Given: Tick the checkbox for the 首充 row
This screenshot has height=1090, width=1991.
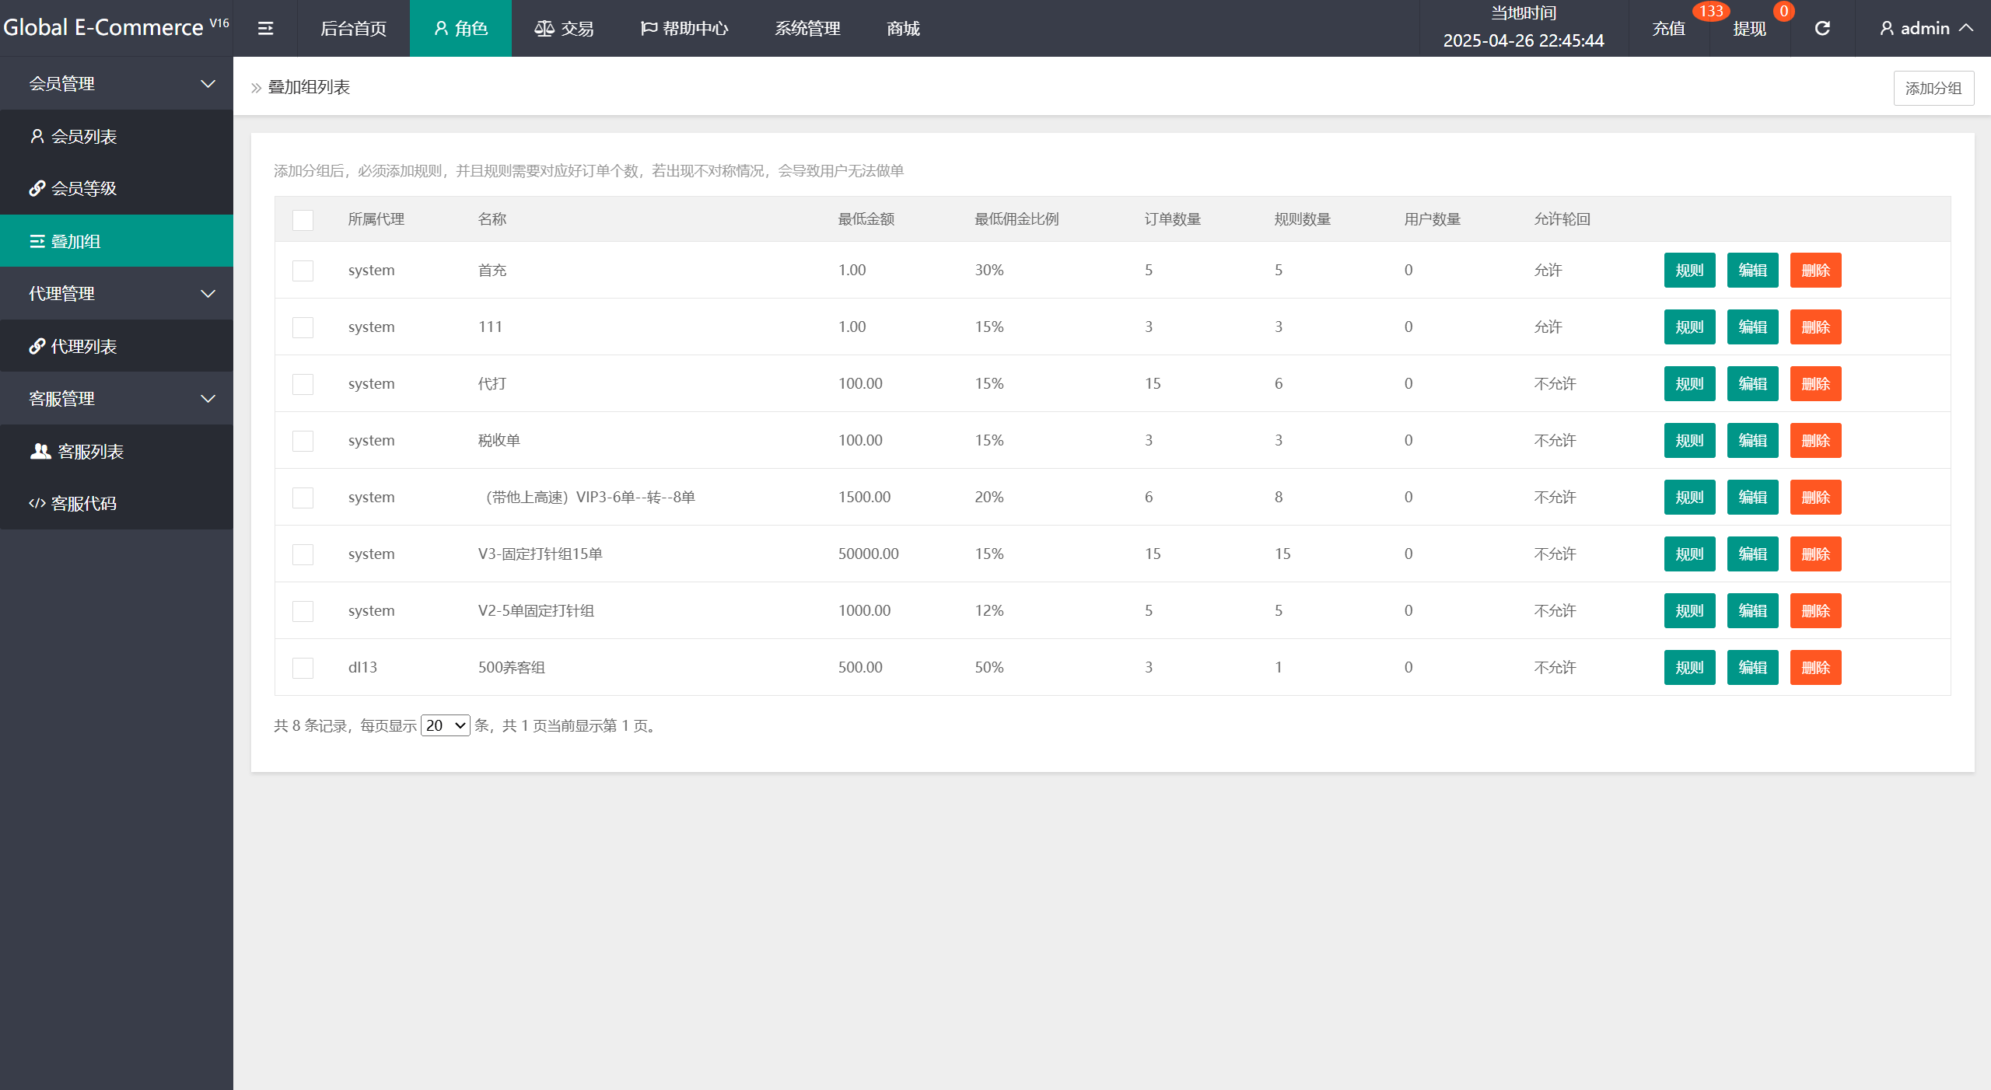Looking at the screenshot, I should click(303, 271).
